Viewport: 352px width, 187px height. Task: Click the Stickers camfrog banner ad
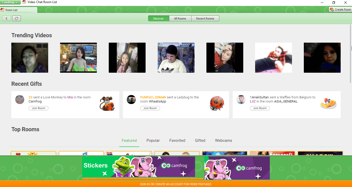139,167
